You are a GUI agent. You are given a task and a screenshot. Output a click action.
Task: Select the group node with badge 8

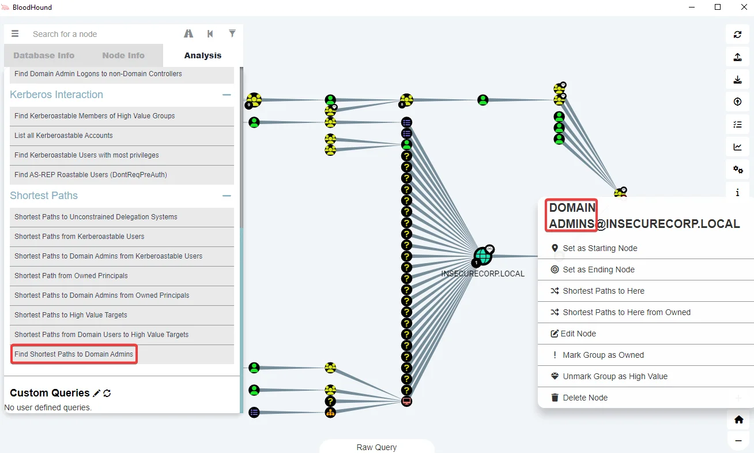point(406,100)
